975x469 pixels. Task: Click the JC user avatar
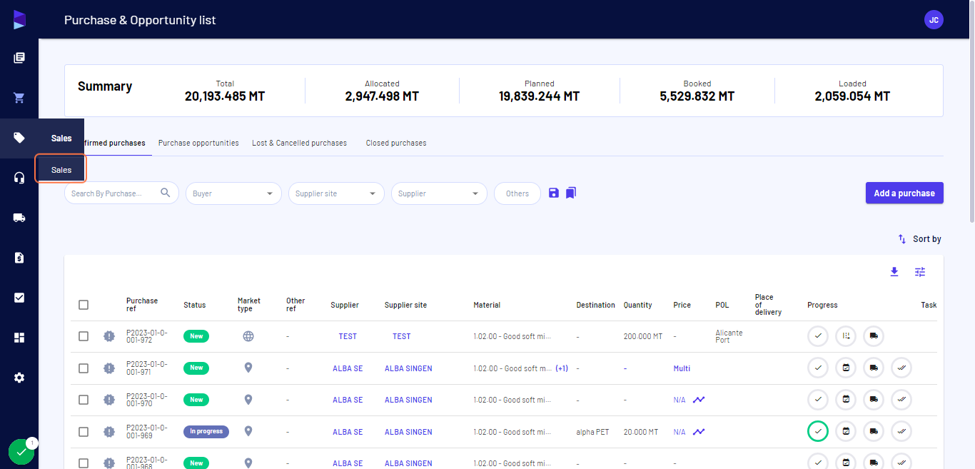934,20
